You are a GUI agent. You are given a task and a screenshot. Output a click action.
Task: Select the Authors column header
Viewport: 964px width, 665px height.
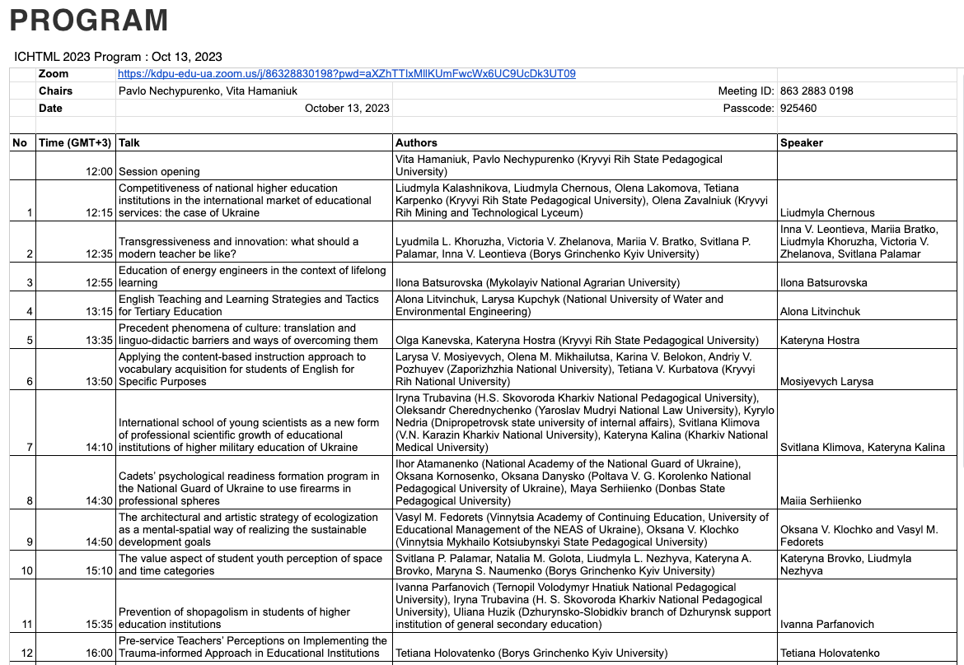(x=416, y=143)
